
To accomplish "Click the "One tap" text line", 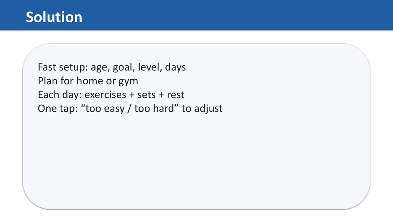I will point(130,108).
